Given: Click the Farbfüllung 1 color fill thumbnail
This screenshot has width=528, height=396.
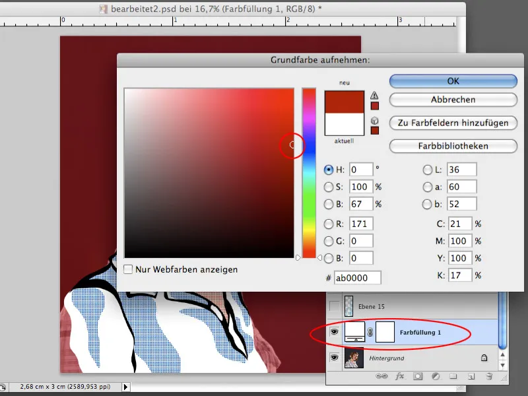Looking at the screenshot, I should 354,332.
